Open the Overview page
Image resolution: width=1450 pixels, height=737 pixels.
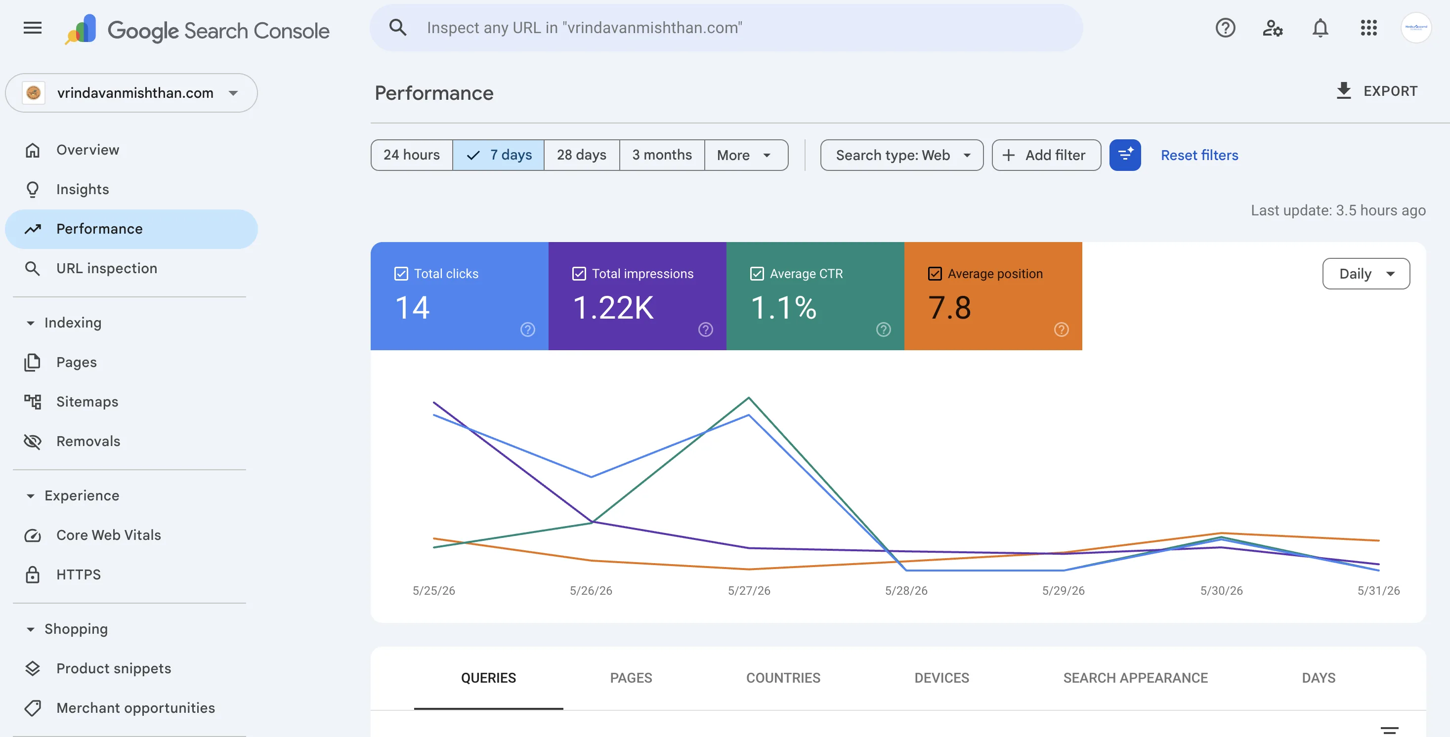coord(131,150)
